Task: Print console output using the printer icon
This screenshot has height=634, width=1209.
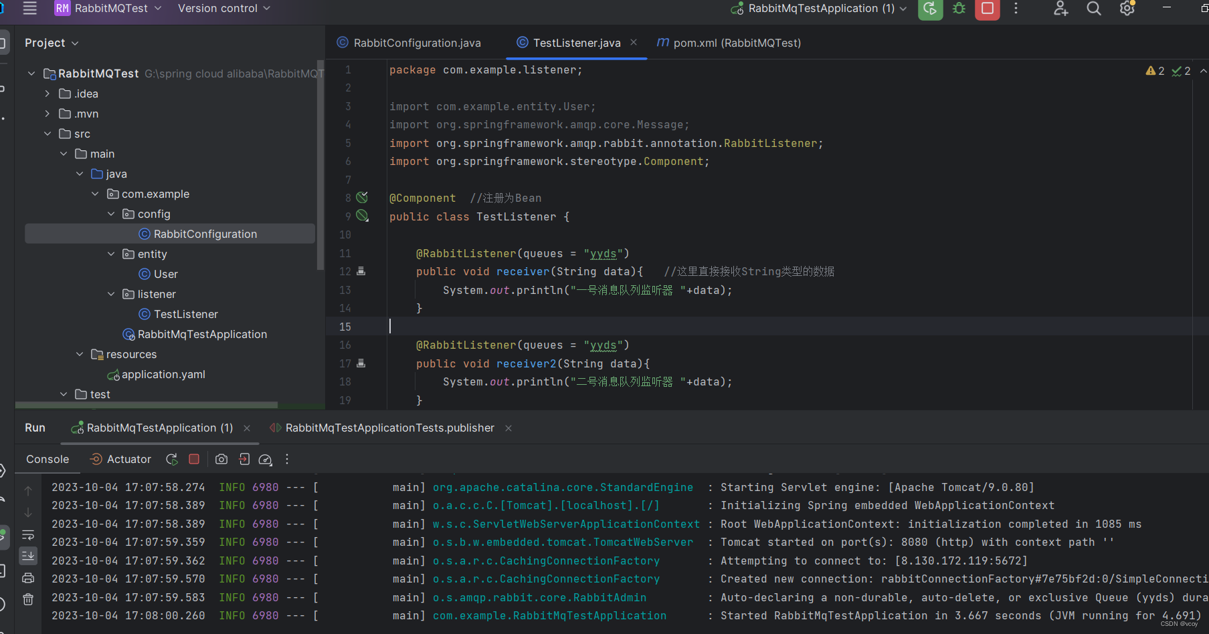Action: tap(28, 578)
